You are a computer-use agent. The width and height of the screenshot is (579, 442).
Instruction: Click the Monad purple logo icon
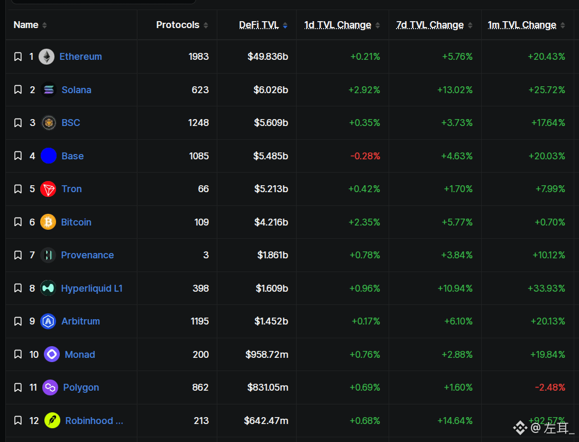click(x=52, y=355)
